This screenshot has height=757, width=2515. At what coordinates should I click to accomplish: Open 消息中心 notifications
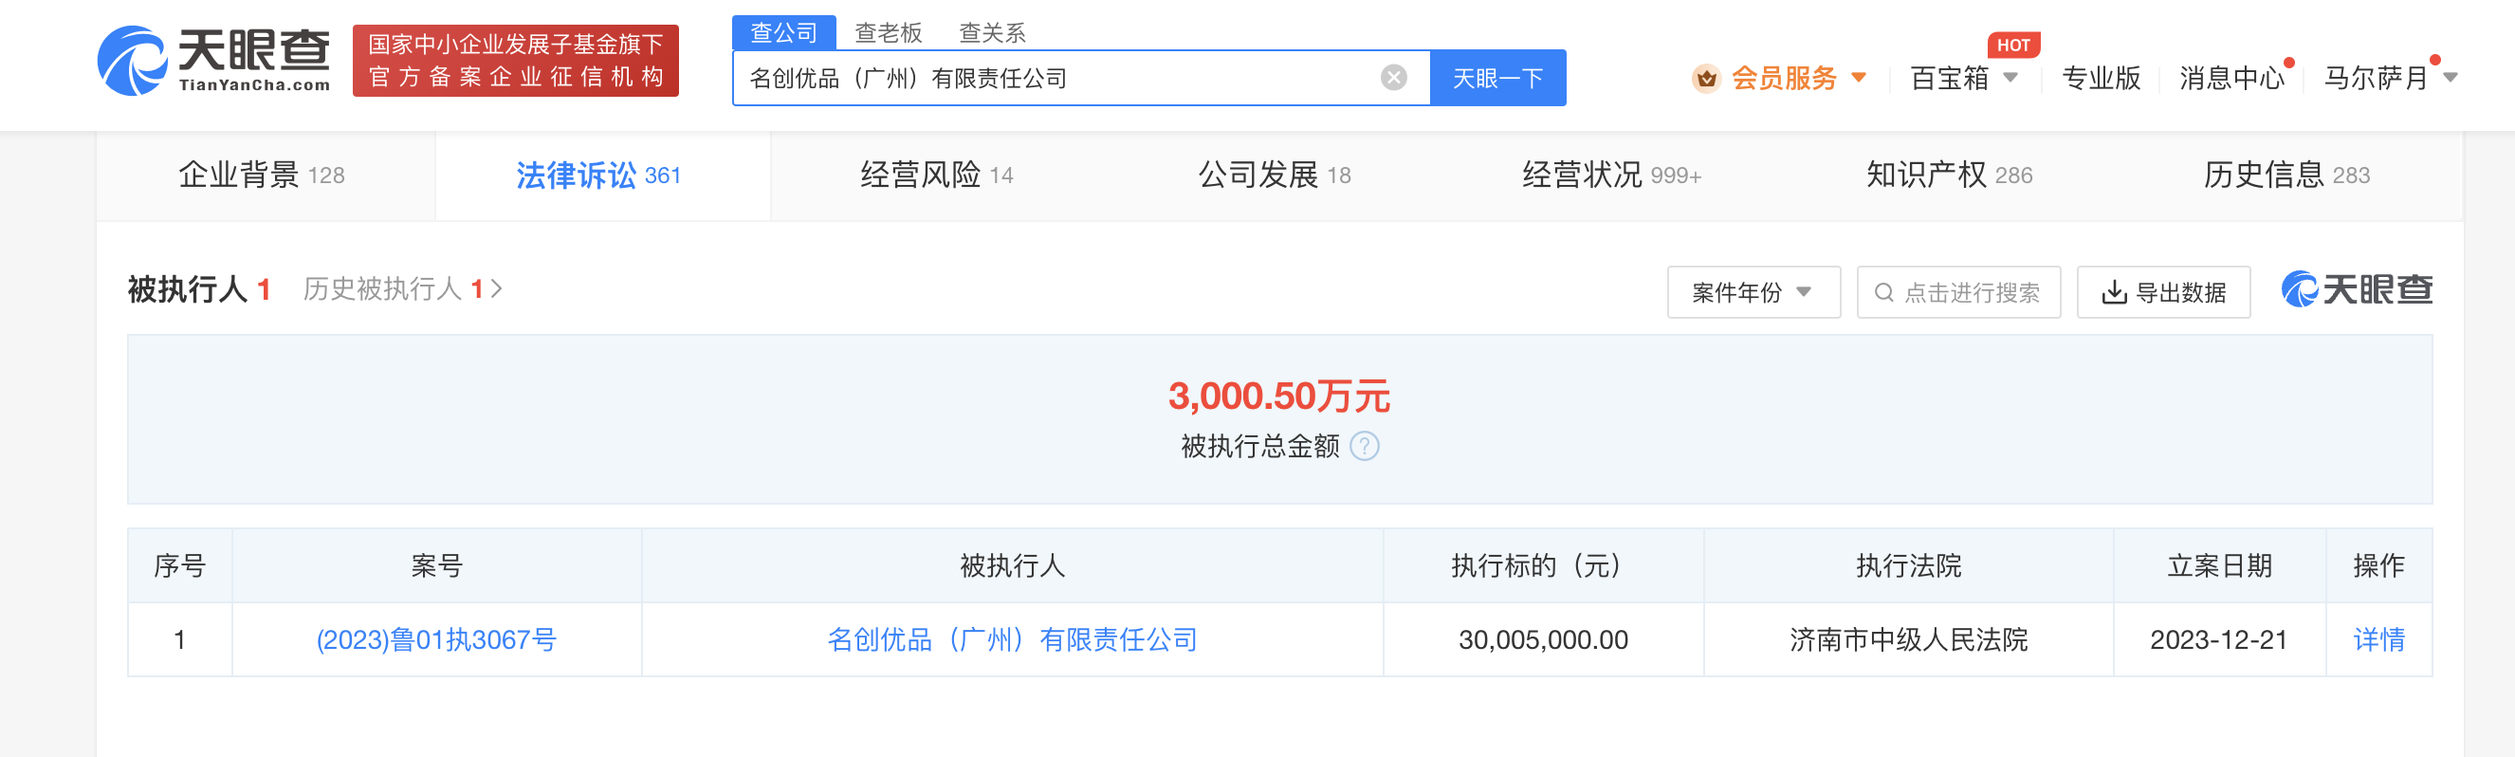click(2230, 78)
